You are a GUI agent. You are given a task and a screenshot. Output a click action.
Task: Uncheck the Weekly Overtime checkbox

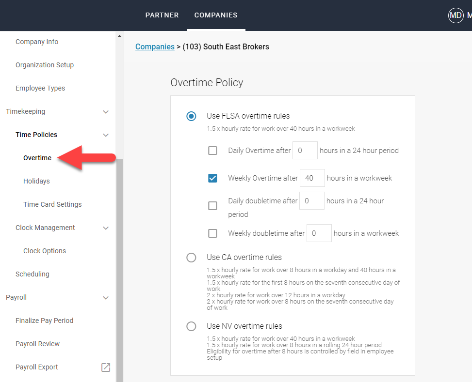[212, 178]
